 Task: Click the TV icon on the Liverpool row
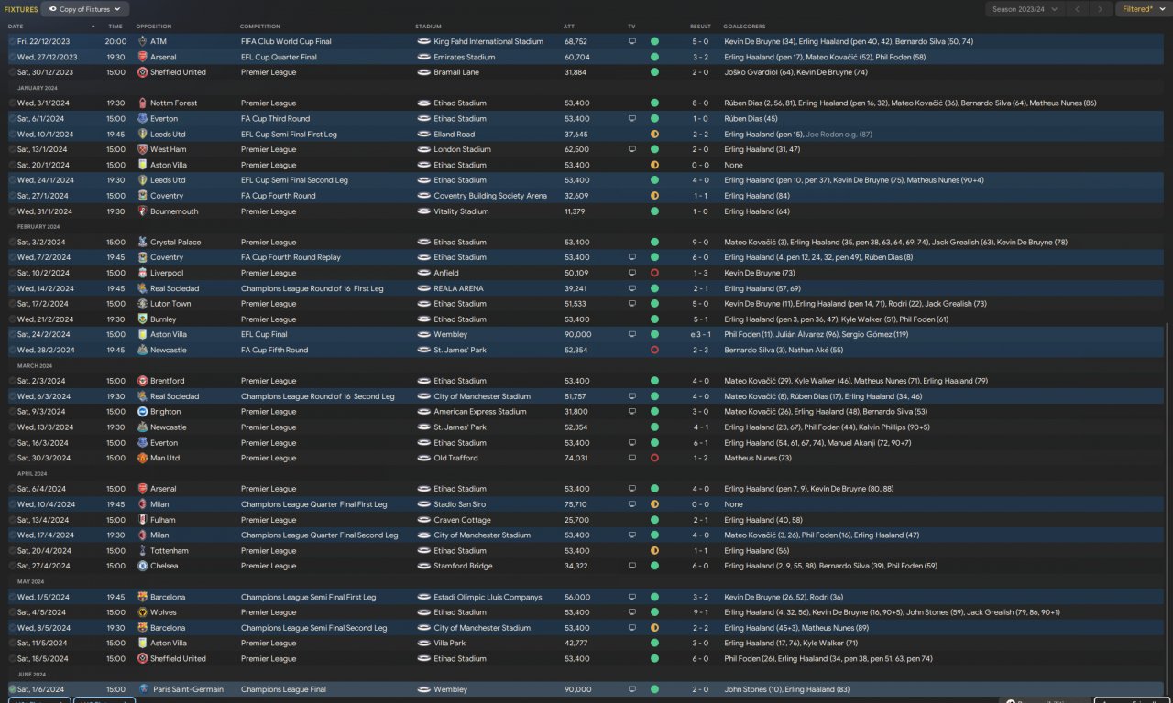(631, 273)
